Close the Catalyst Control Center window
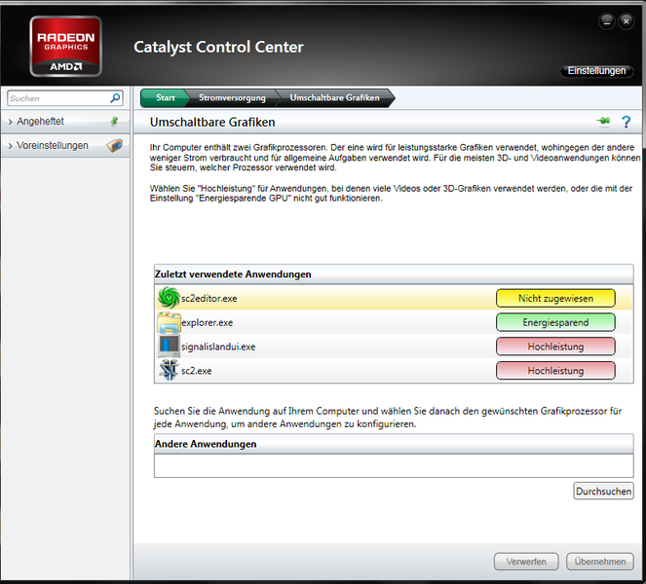 (626, 21)
